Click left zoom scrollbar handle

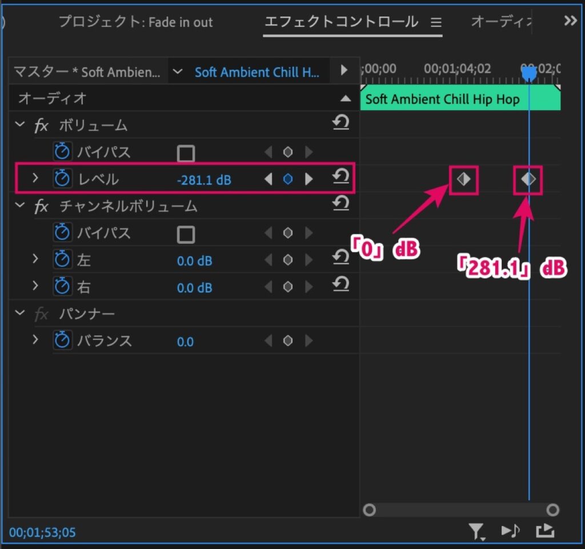[369, 510]
